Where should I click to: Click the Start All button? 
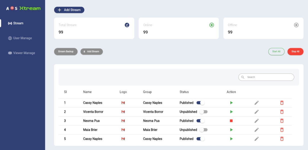(276, 52)
